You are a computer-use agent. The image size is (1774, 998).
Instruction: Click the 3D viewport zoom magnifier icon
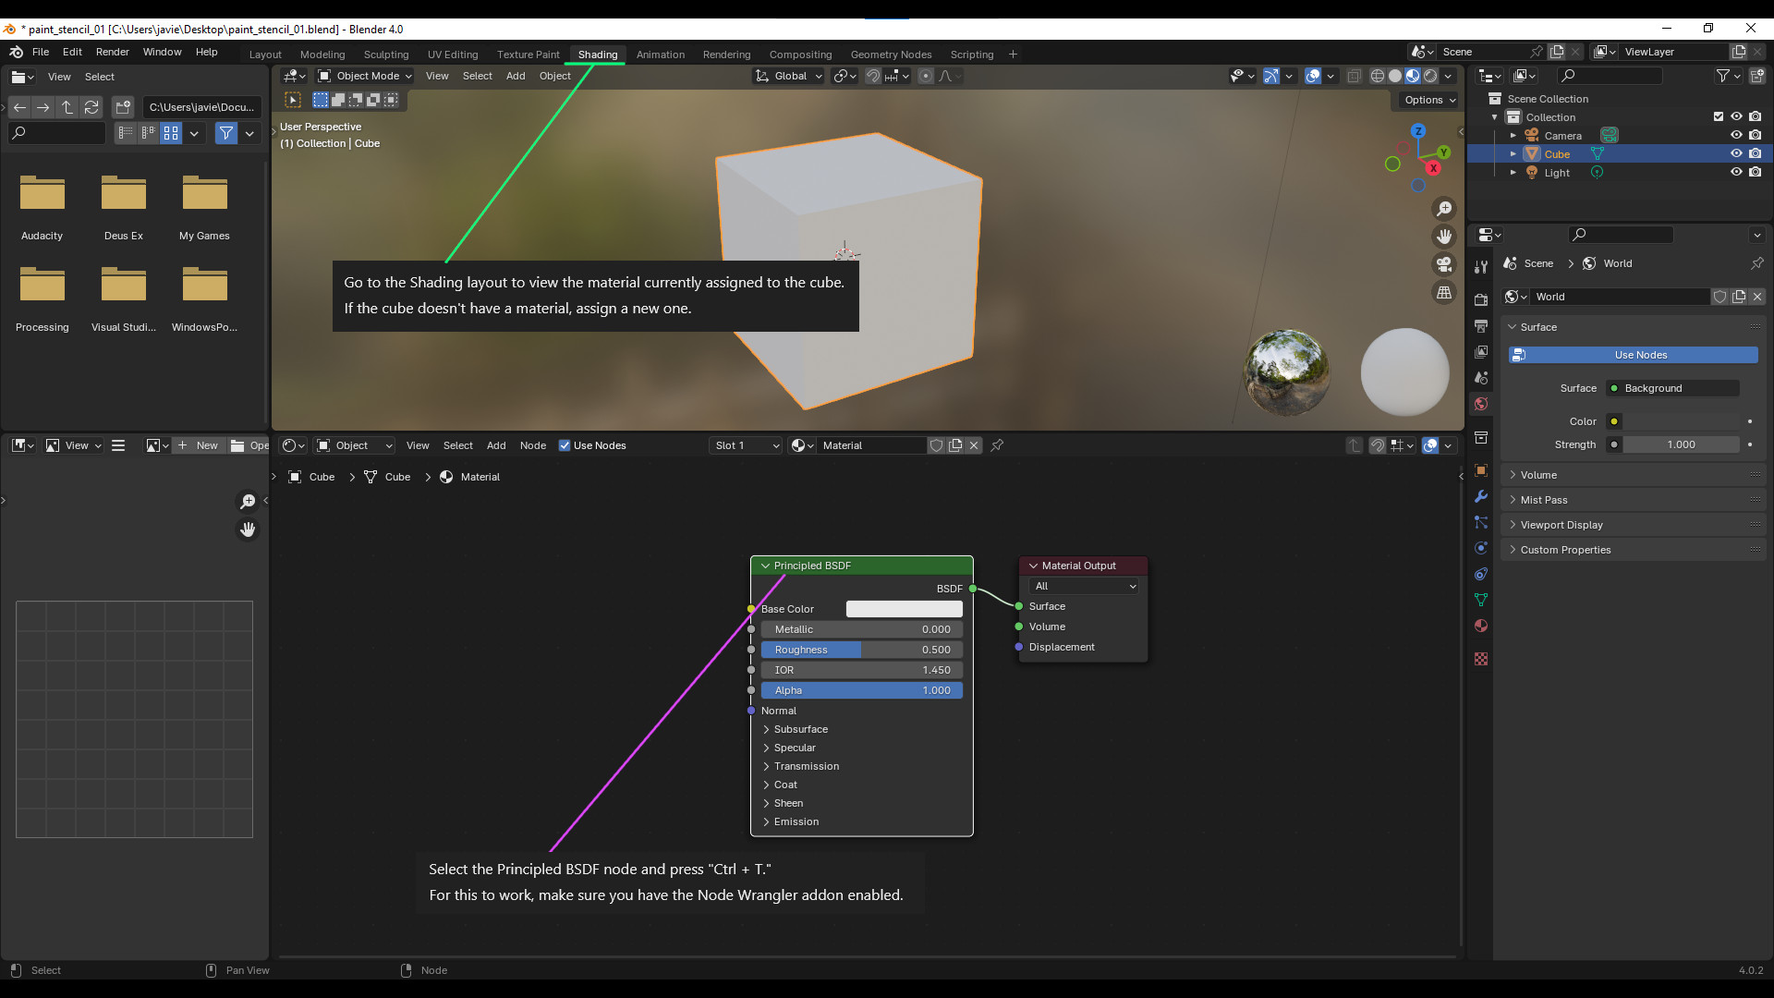click(1443, 209)
